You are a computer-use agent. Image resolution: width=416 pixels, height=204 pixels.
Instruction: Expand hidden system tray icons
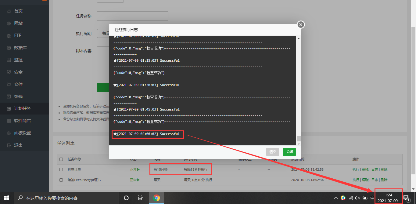[x=336, y=198]
